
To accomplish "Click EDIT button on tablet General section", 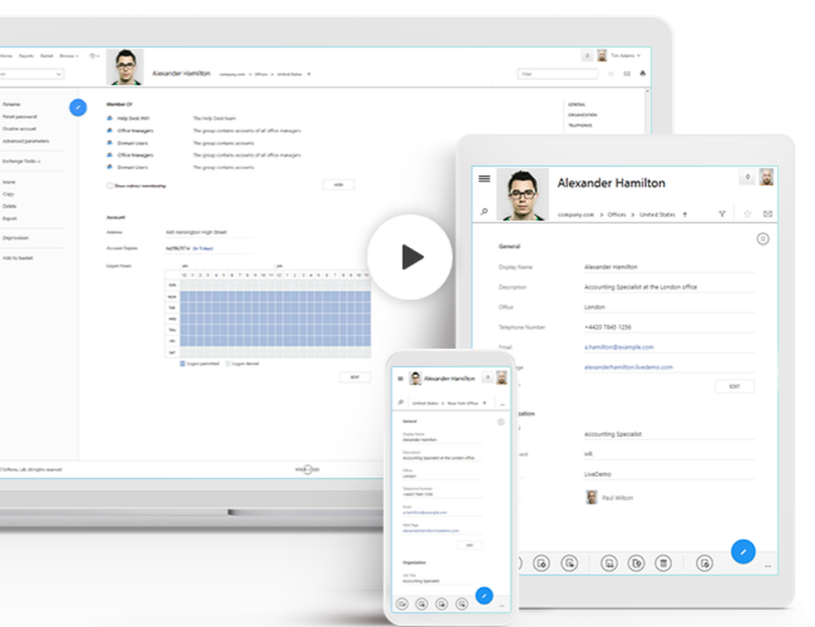I will 734,386.
